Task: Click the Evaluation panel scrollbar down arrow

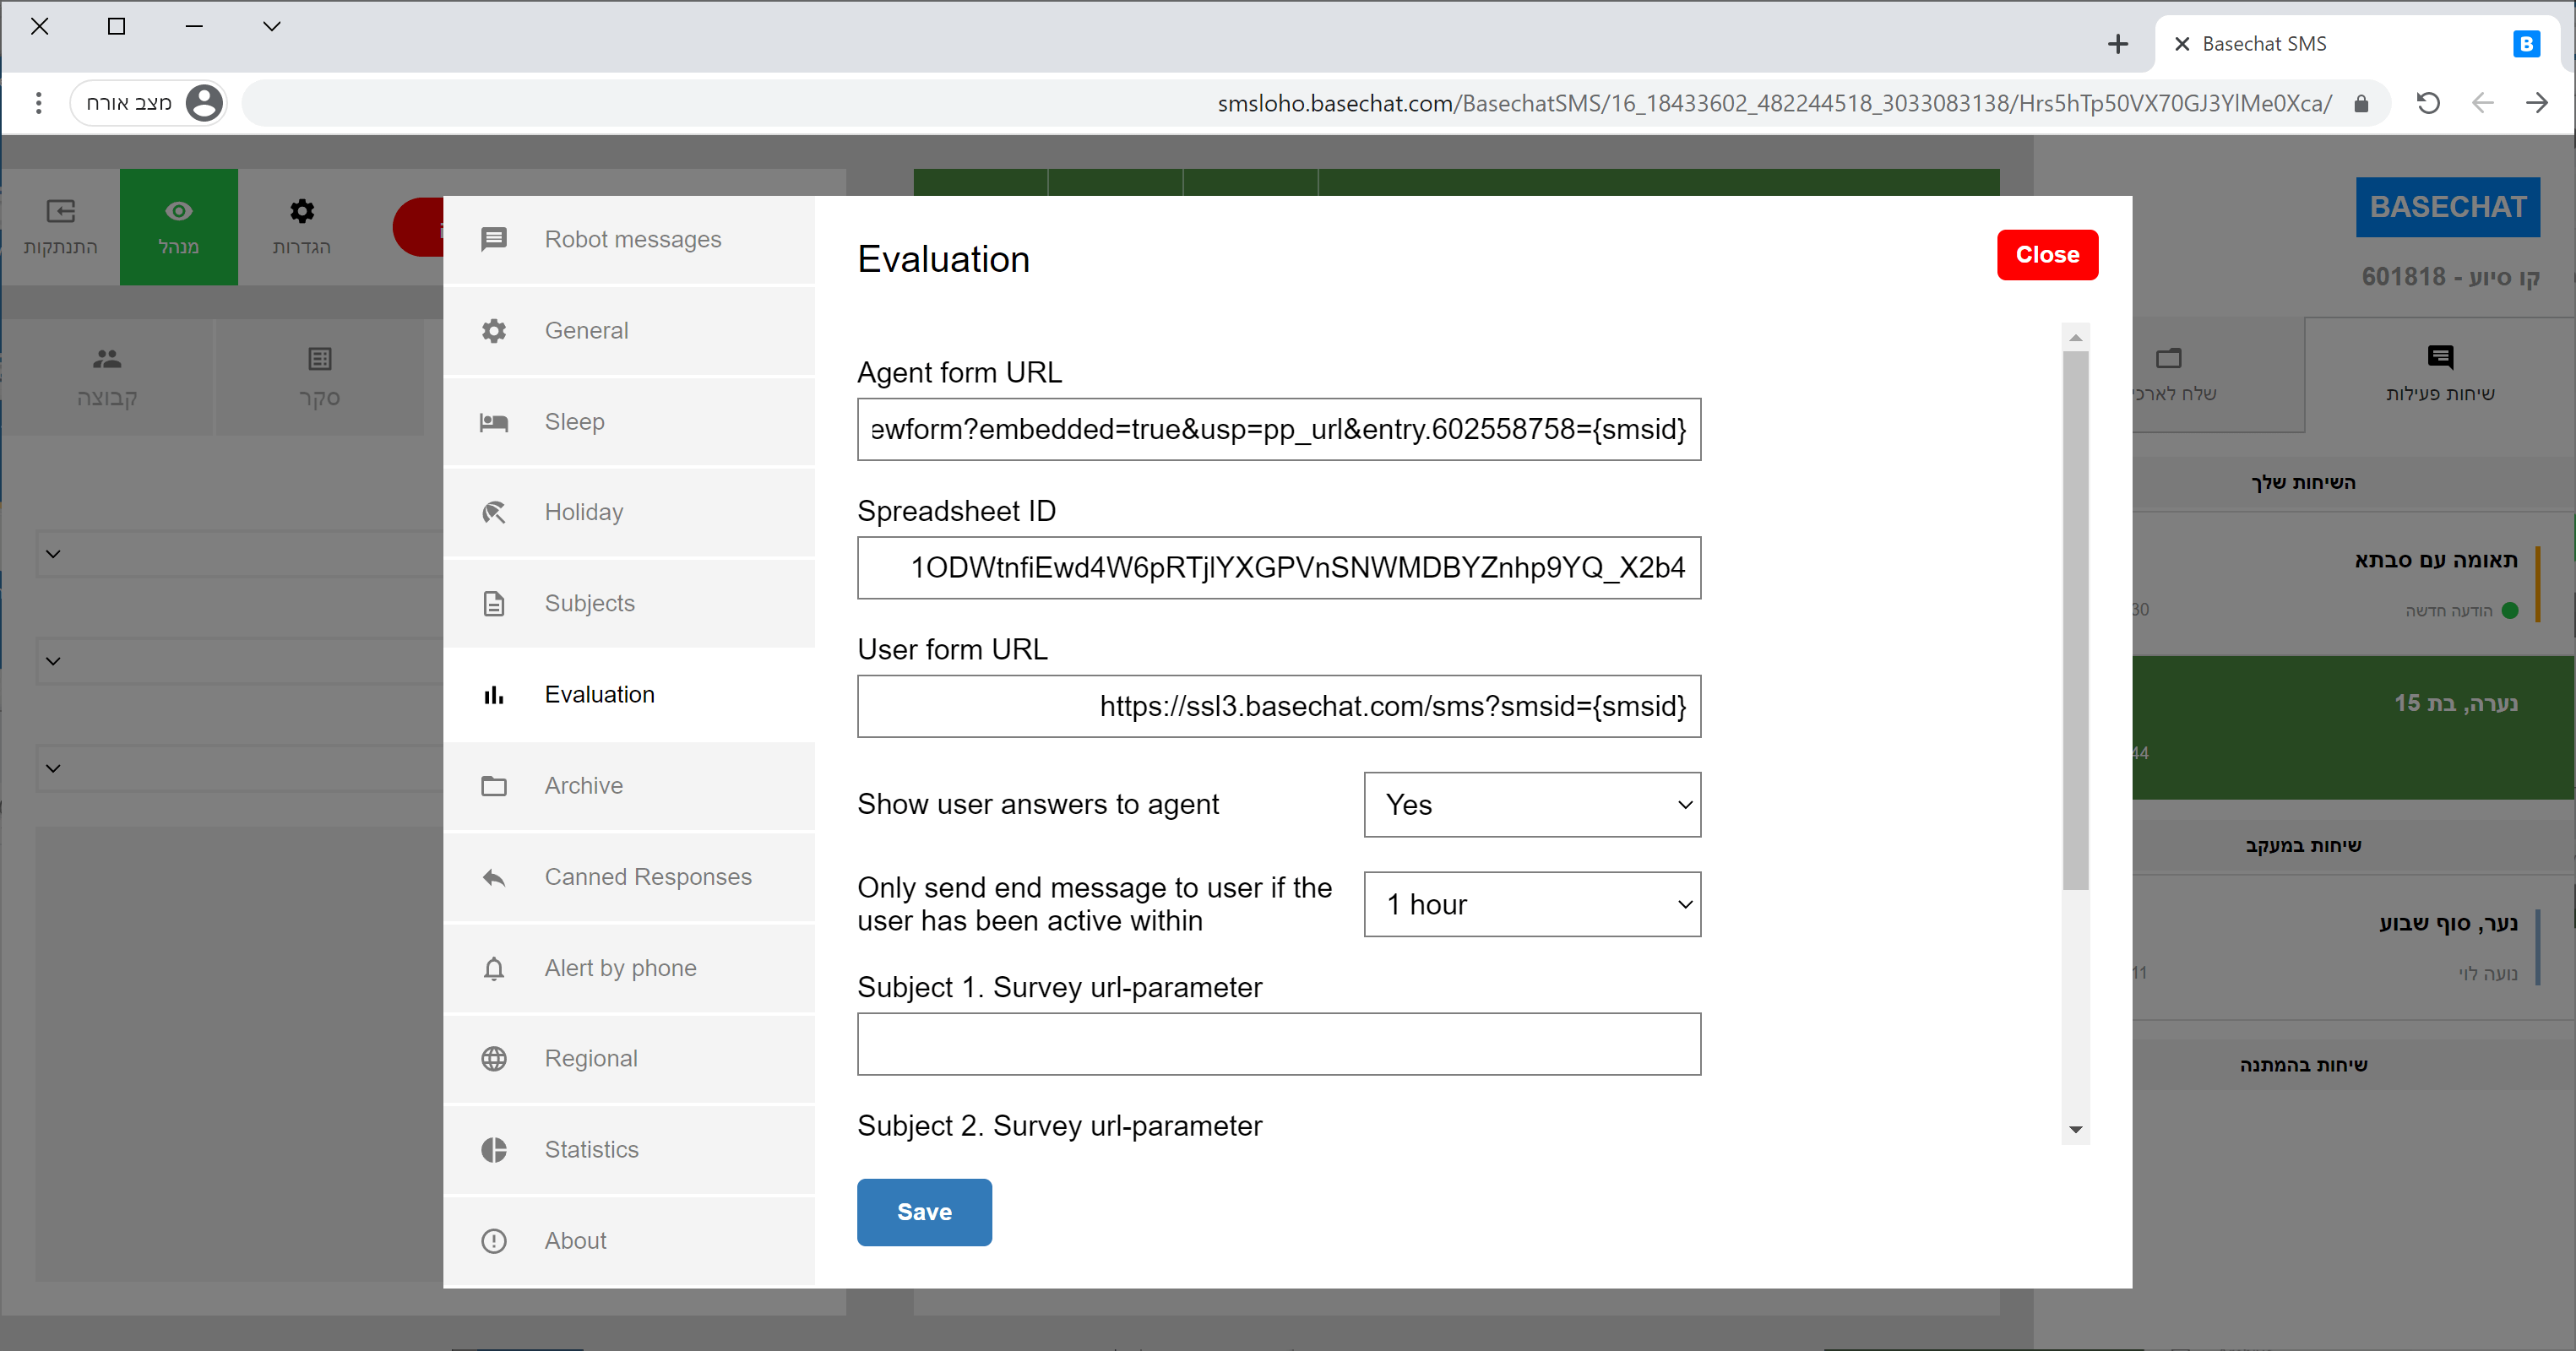Action: click(x=2075, y=1130)
